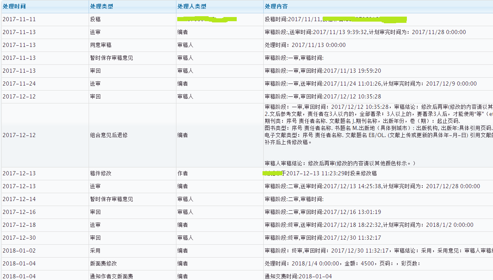Click content with 送审时间 2017/12/13 14:25:38
The height and width of the screenshot is (280, 493).
pos(372,186)
